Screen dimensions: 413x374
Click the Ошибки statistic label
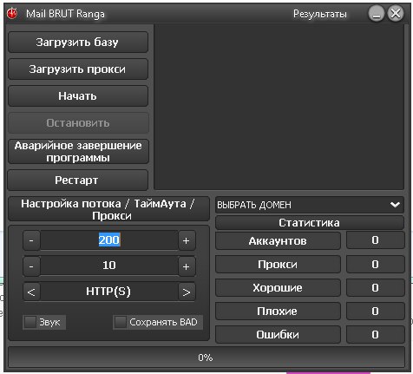click(278, 334)
